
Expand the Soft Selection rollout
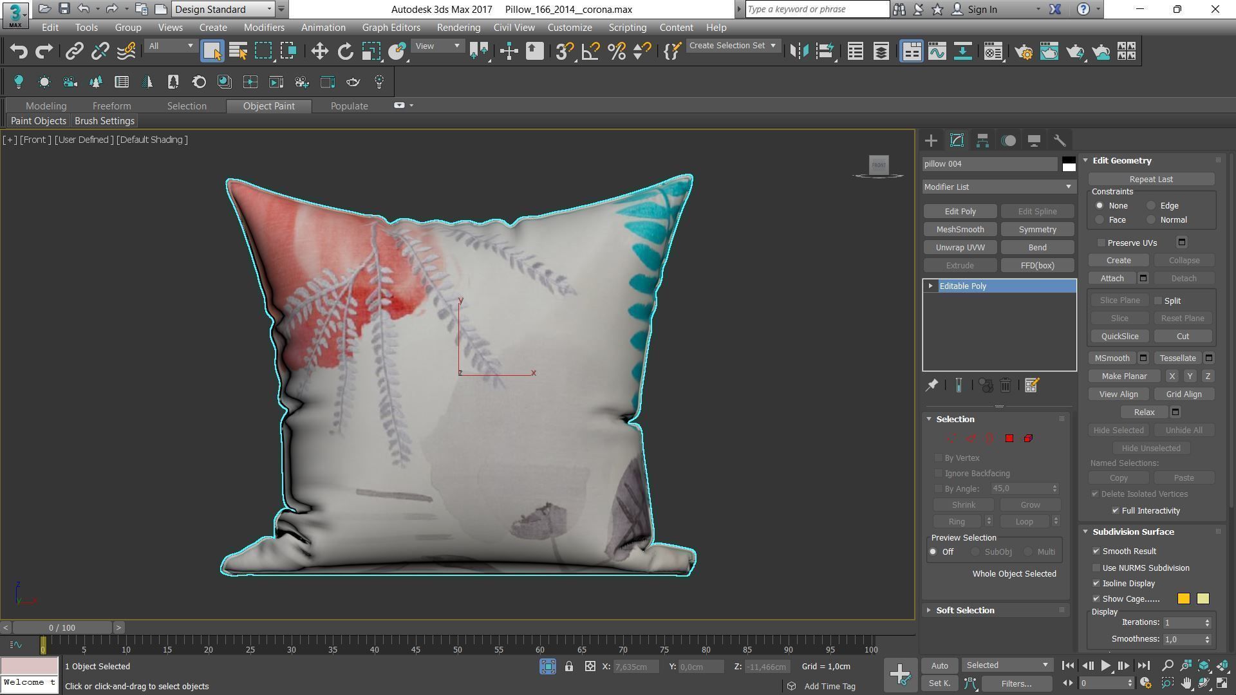pos(965,611)
